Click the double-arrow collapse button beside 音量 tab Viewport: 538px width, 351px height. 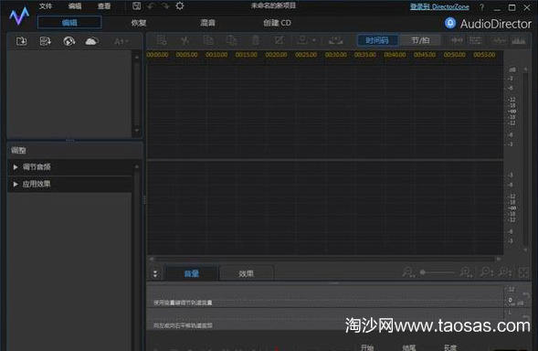pyautogui.click(x=155, y=273)
